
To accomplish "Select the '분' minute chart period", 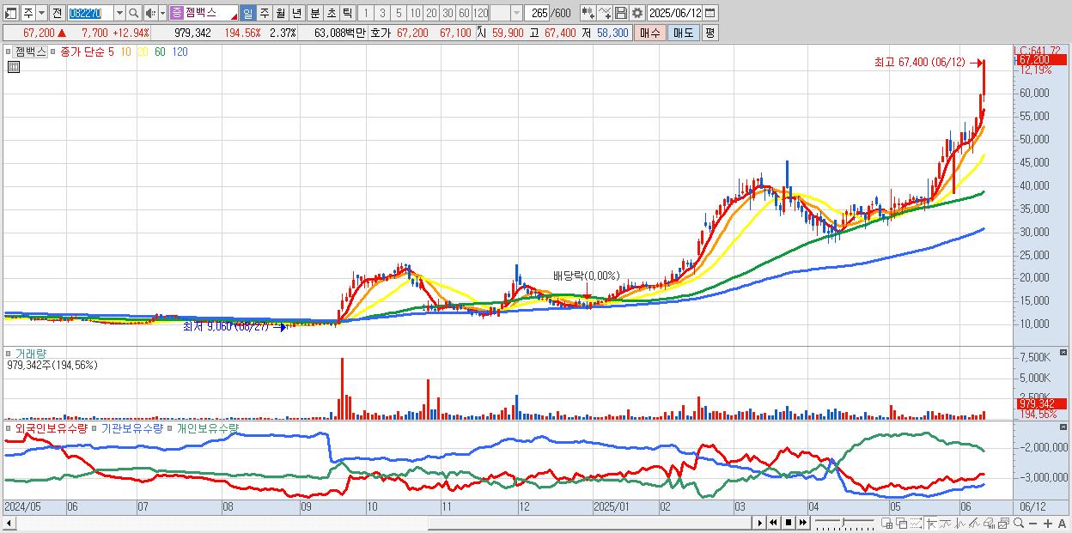I will tap(314, 13).
